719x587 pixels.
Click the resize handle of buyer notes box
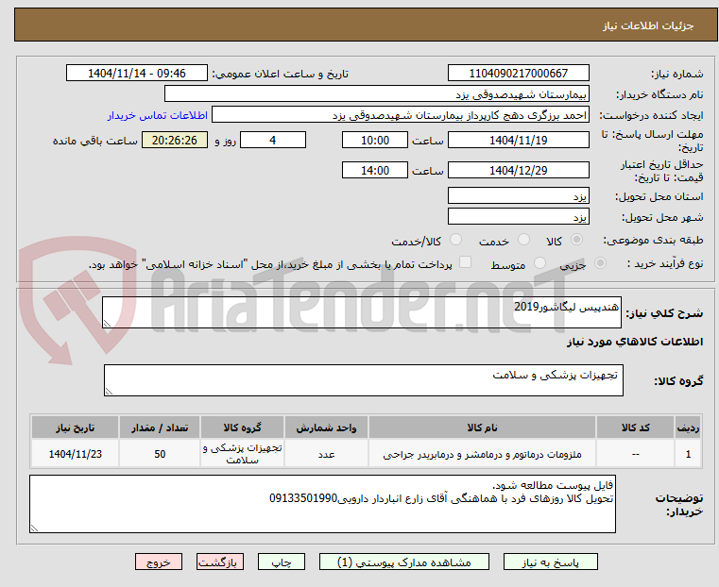pyautogui.click(x=34, y=528)
